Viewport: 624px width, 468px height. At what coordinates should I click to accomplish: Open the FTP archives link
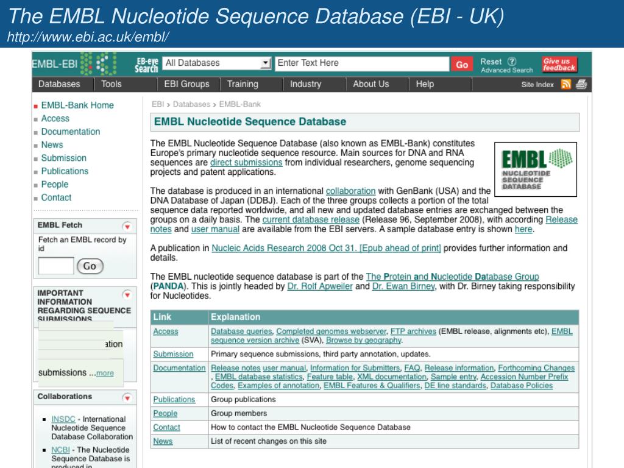(x=413, y=331)
